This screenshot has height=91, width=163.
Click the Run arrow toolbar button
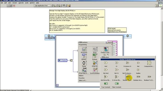pos(8,6)
